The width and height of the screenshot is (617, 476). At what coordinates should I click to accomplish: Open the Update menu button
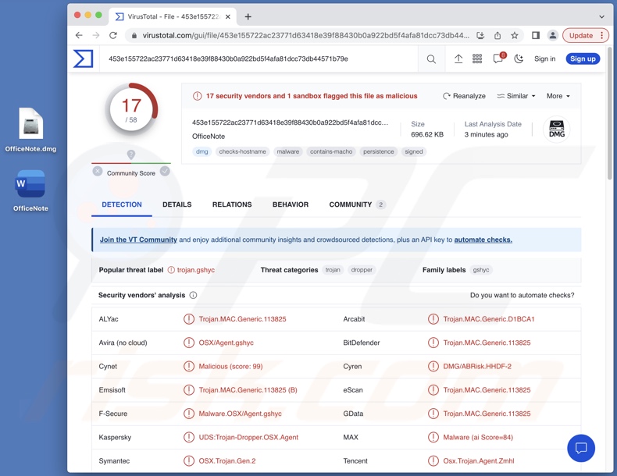click(x=586, y=35)
